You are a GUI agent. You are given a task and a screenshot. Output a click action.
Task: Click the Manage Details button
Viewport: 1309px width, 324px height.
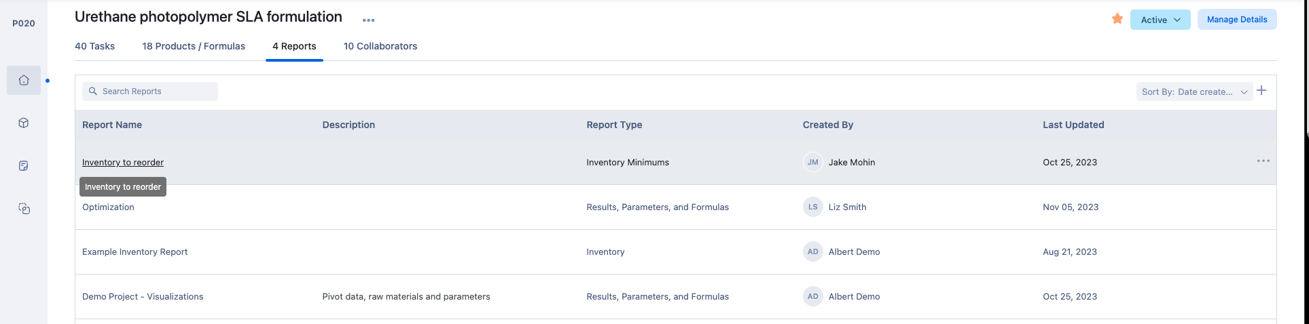pos(1236,20)
